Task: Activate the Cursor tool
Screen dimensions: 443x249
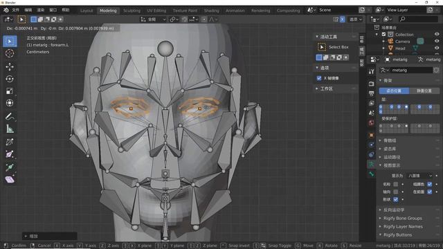Action: [x=10, y=53]
